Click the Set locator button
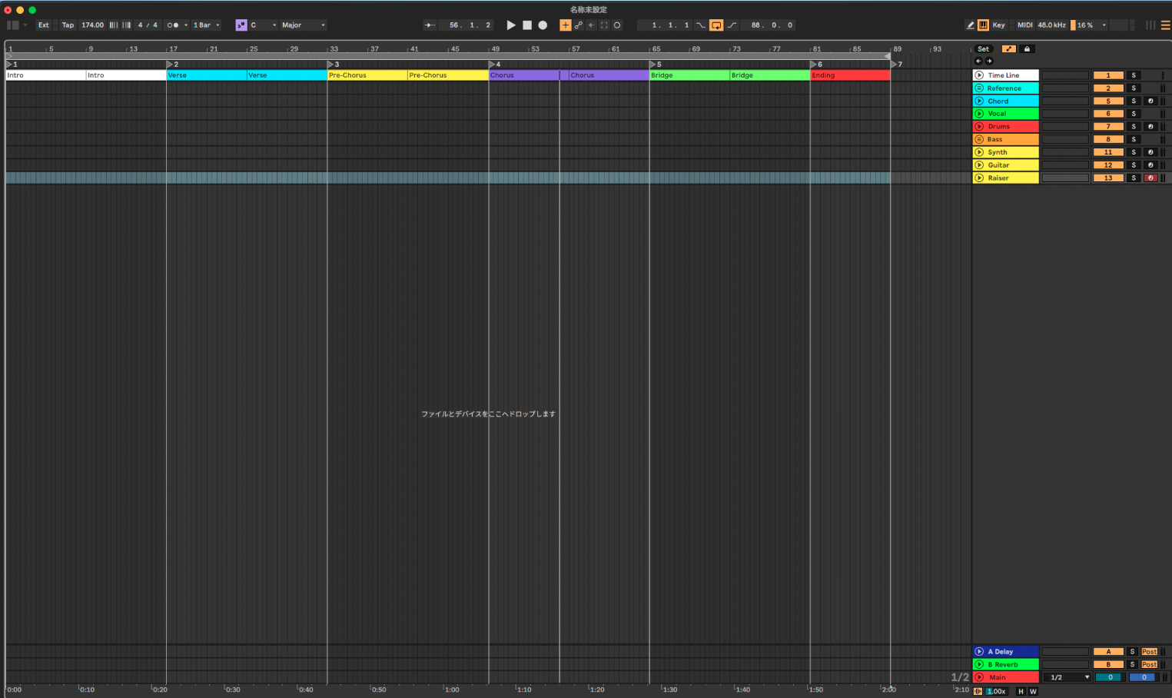Viewport: 1172px width, 698px height. tap(983, 49)
